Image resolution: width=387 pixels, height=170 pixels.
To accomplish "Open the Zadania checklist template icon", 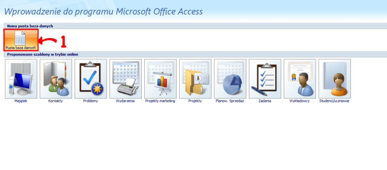I will point(265,79).
